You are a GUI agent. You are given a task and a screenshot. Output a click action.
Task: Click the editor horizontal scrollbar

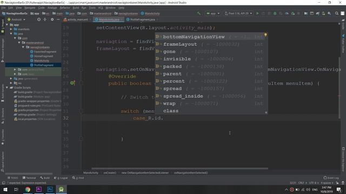click(180, 169)
